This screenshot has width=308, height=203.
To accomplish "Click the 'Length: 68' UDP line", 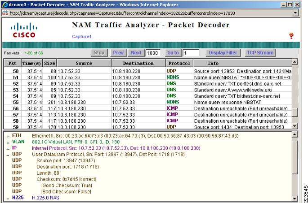I will pos(48,173).
